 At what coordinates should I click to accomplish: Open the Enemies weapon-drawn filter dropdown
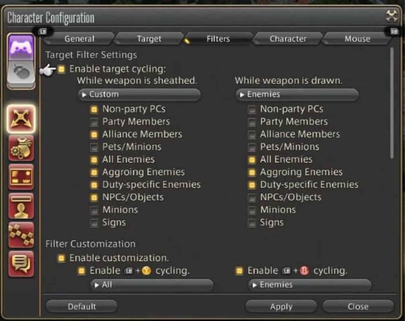coord(297,94)
